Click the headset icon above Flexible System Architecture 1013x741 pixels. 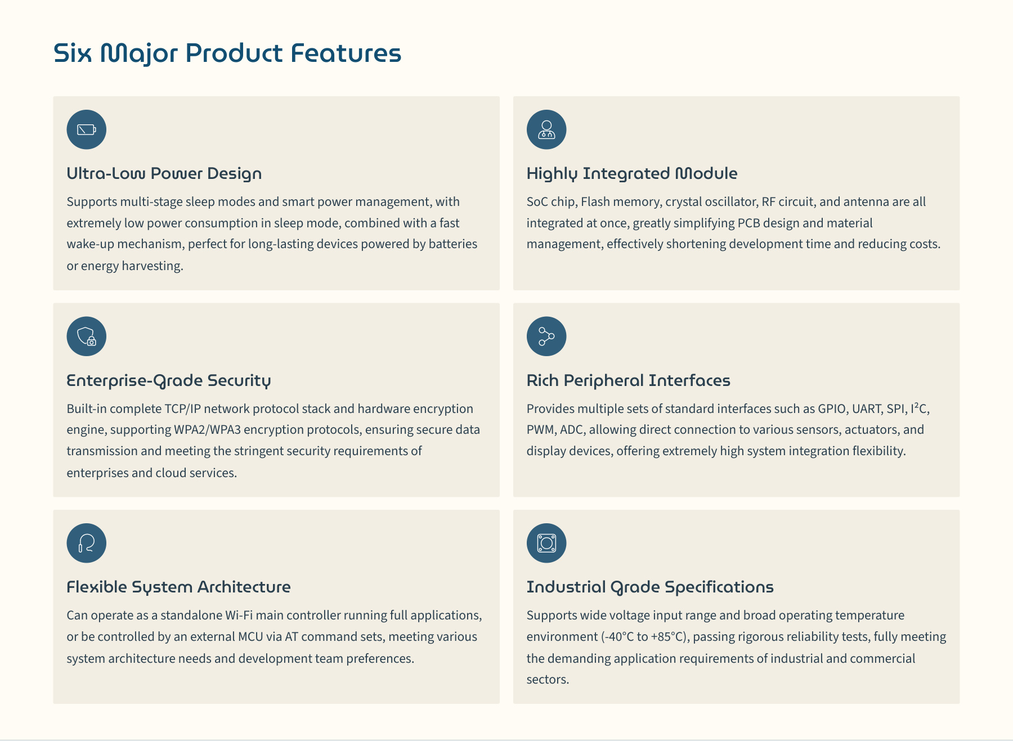(86, 543)
